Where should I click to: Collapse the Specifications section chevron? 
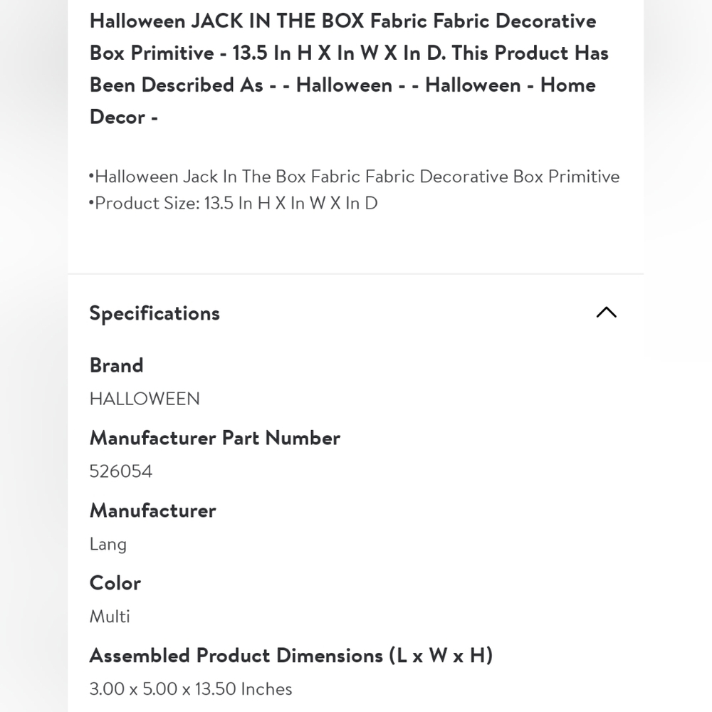pos(606,313)
